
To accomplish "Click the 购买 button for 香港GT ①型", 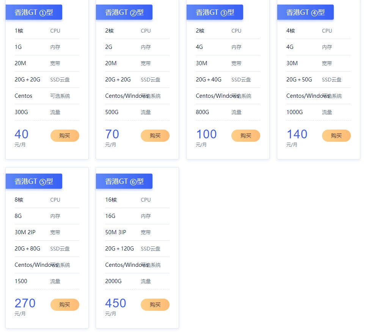I will pos(64,135).
